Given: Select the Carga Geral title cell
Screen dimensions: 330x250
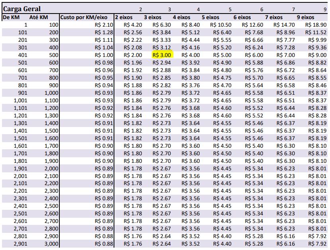Looking at the screenshot, I should click(22, 9).
